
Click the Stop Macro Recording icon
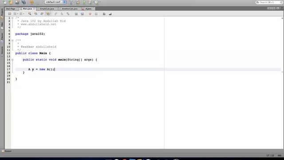[x=96, y=14]
